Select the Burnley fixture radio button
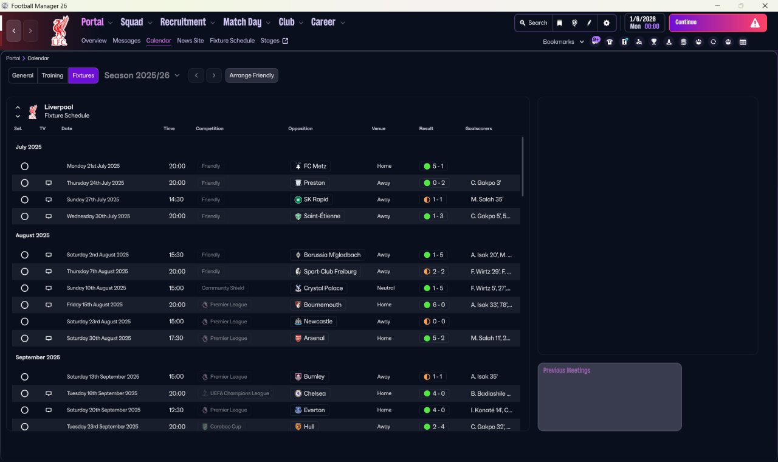 [x=24, y=377]
